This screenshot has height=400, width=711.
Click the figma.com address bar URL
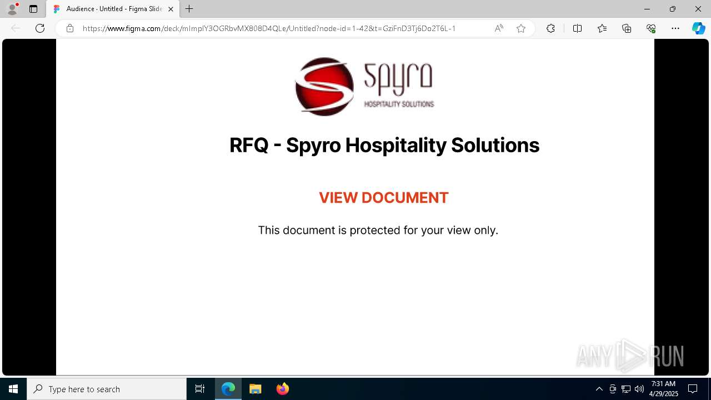click(269, 28)
